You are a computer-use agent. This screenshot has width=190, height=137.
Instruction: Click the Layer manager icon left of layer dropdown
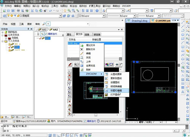4,16
